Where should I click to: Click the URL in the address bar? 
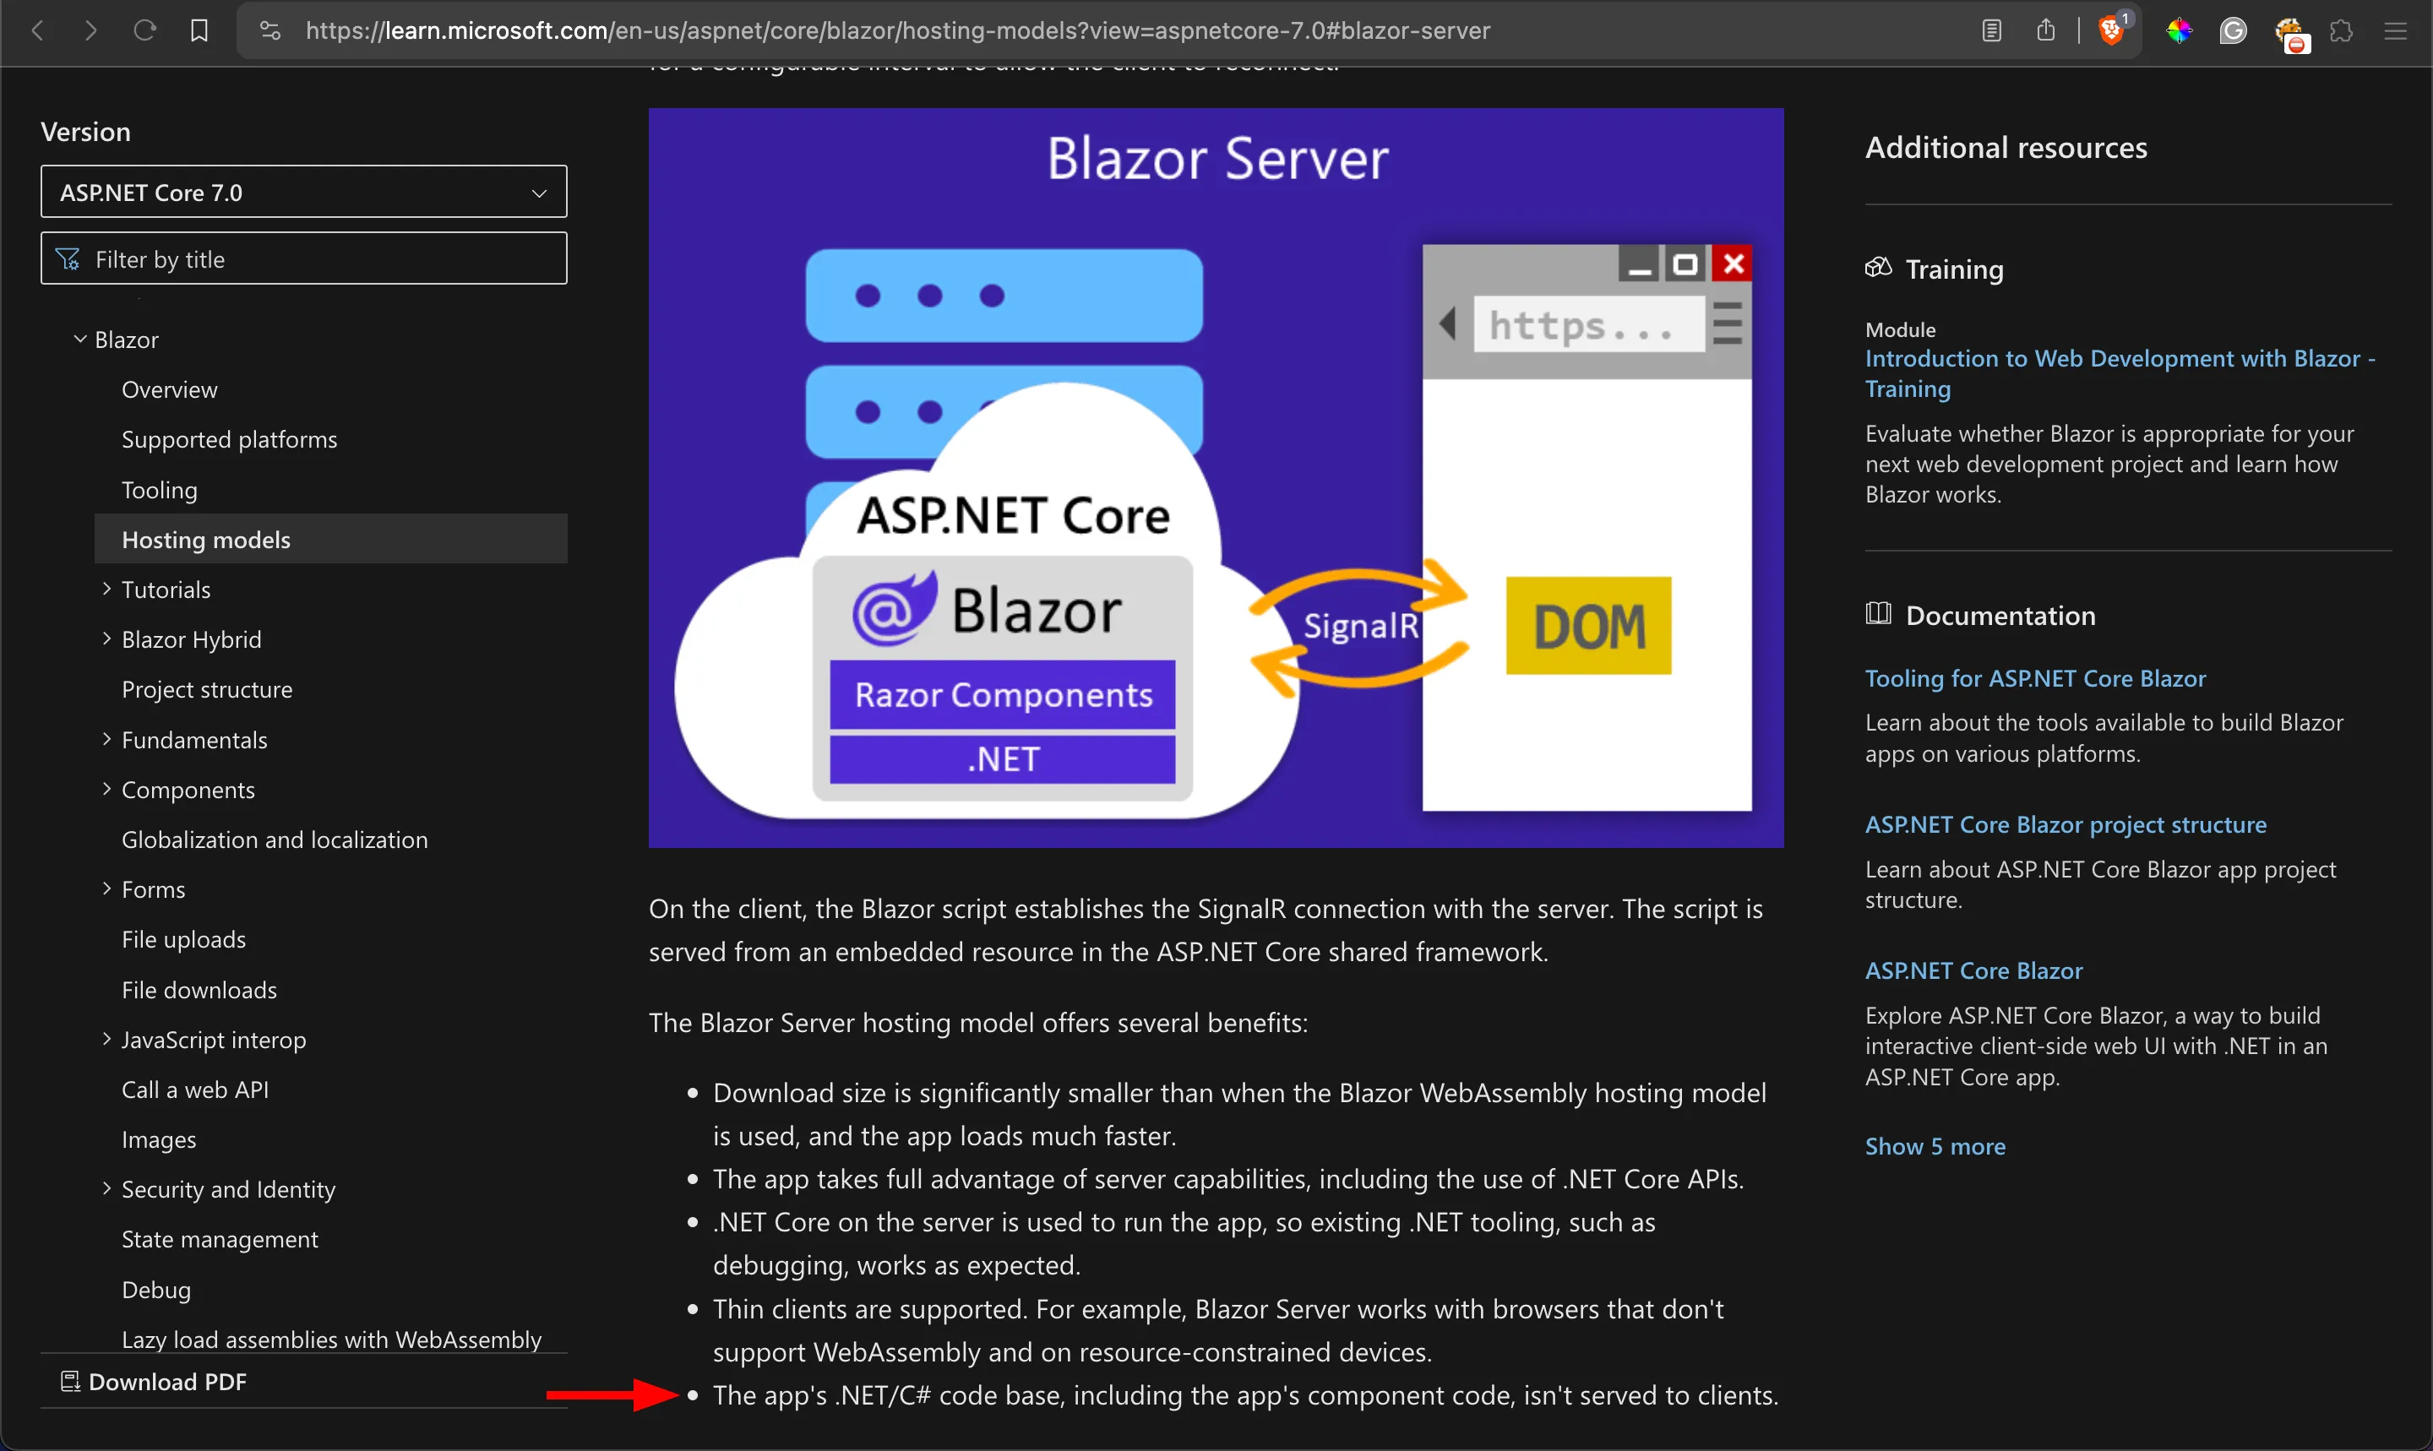[896, 30]
